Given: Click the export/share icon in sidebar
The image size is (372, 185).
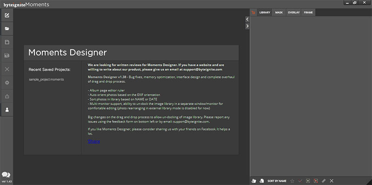Looking at the screenshot, I should 7,96.
